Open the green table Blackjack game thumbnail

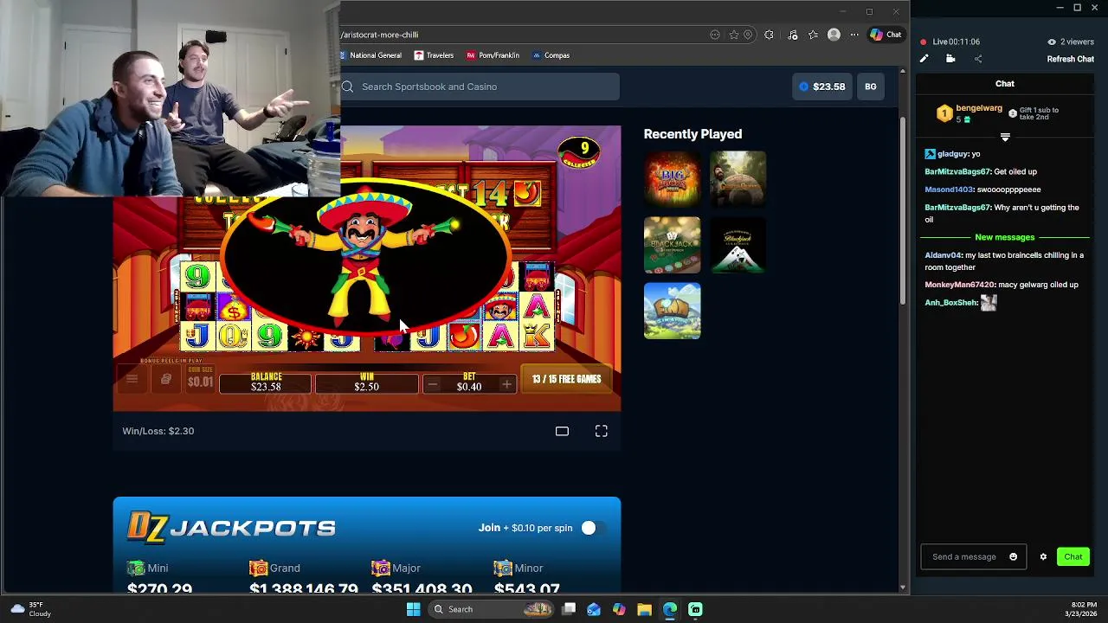coord(672,245)
